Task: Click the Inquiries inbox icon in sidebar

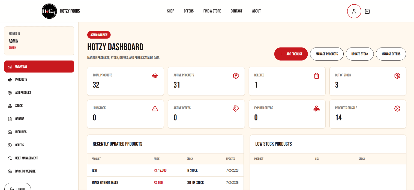Action: [10, 132]
